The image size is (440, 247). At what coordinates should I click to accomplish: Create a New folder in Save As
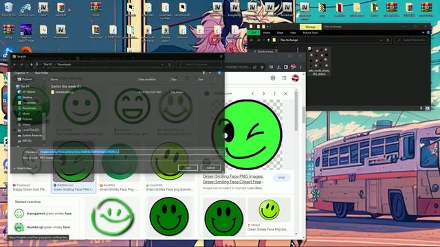click(41, 73)
